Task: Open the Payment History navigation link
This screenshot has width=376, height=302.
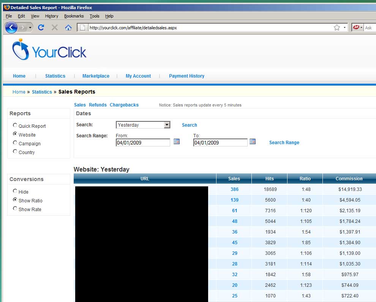Action: pyautogui.click(x=186, y=76)
